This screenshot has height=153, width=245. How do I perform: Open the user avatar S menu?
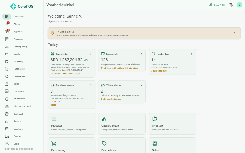240,5
